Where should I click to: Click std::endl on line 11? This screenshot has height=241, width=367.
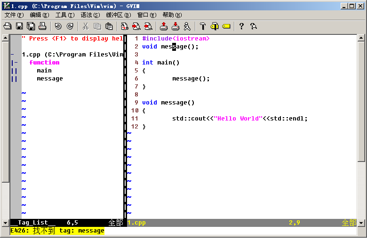287,119
